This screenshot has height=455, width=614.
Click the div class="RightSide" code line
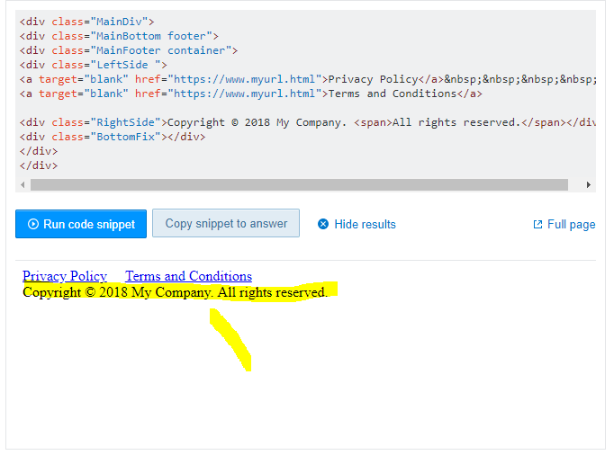pos(307,122)
